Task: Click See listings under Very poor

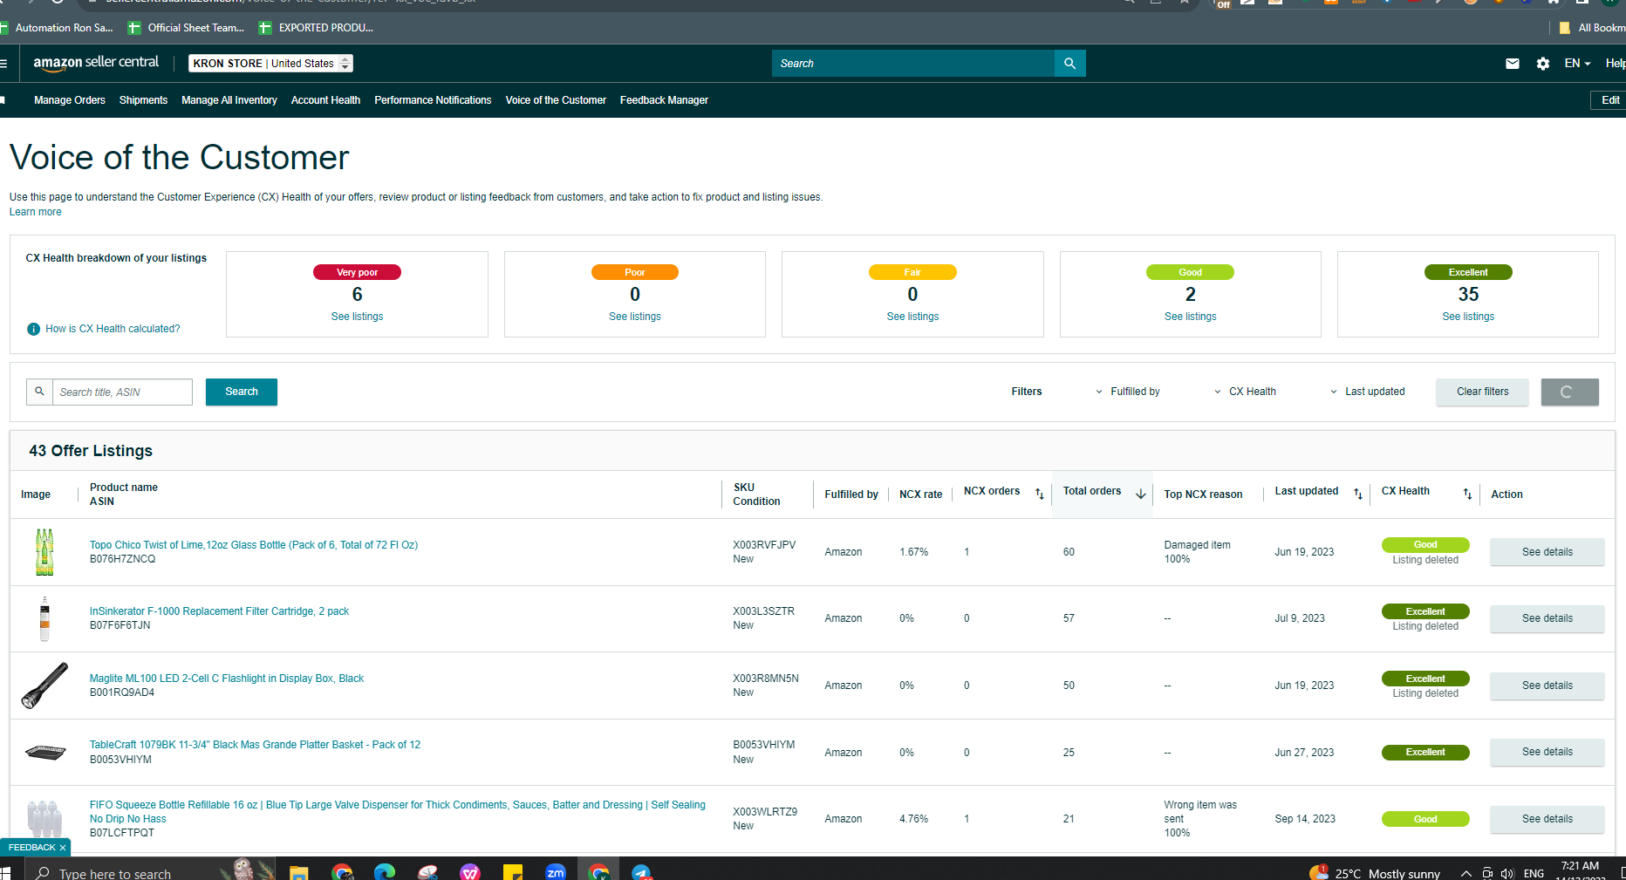Action: 357,317
